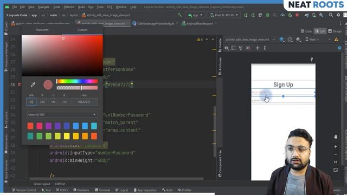Open the AndroidManifest.xml editor tab
This screenshot has width=347, height=195.
point(199,23)
